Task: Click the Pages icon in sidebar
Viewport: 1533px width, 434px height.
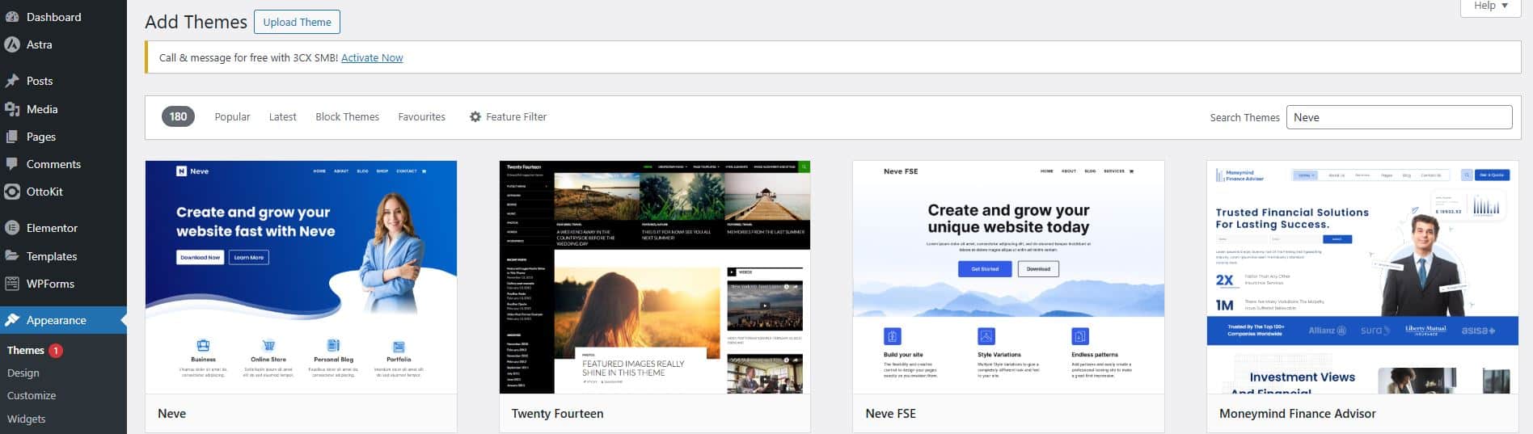Action: (x=11, y=137)
